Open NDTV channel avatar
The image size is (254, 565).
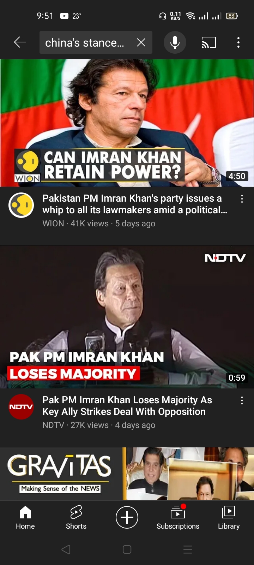(x=21, y=407)
